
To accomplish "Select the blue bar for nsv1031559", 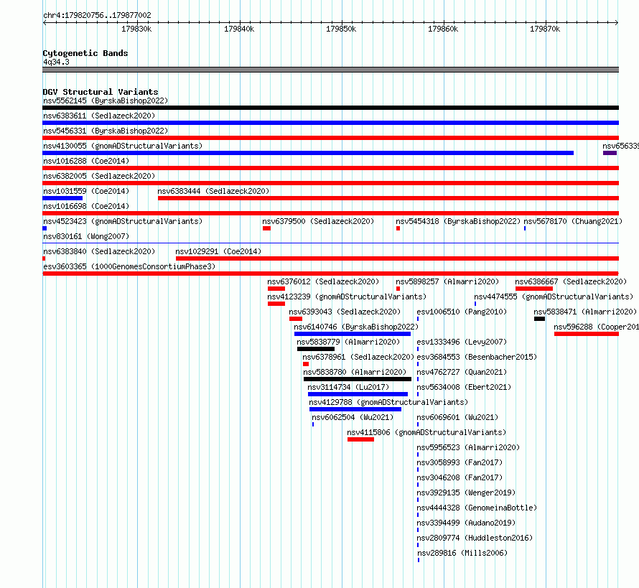I will (62, 198).
